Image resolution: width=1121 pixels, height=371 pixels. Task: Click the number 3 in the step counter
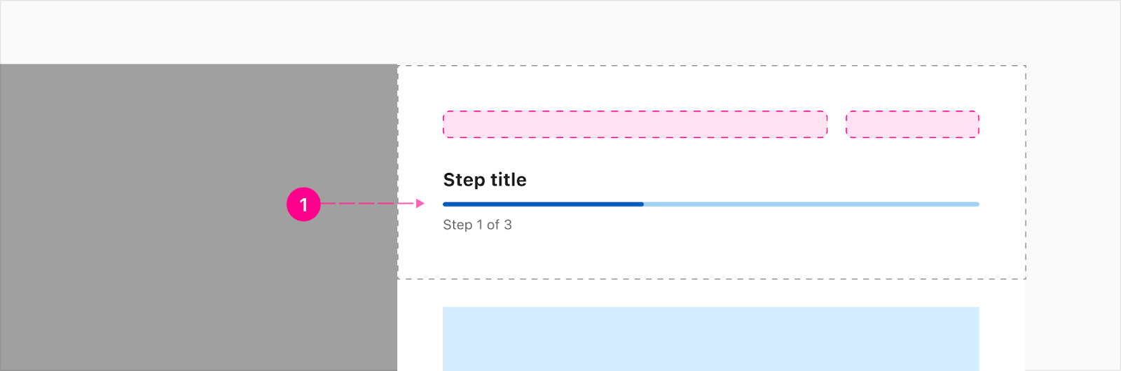508,225
